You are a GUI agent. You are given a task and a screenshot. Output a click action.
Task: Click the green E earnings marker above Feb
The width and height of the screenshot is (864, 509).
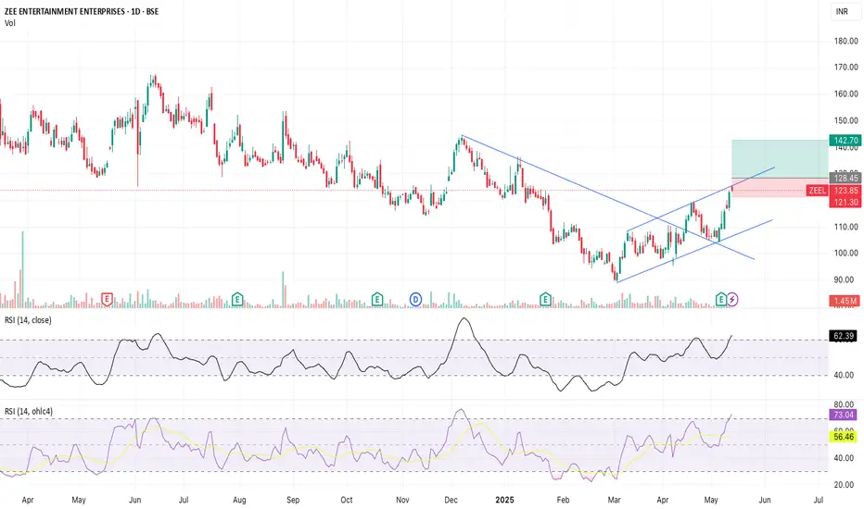(545, 299)
